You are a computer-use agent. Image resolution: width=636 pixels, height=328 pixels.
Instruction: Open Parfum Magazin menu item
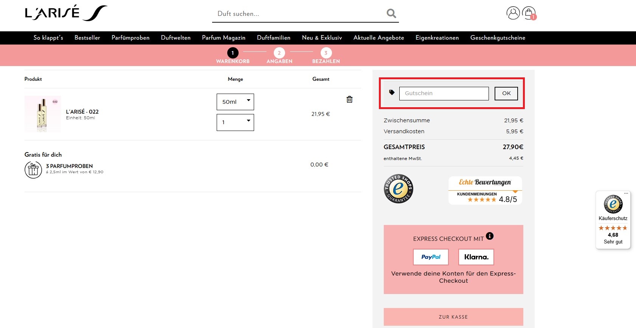pos(224,38)
